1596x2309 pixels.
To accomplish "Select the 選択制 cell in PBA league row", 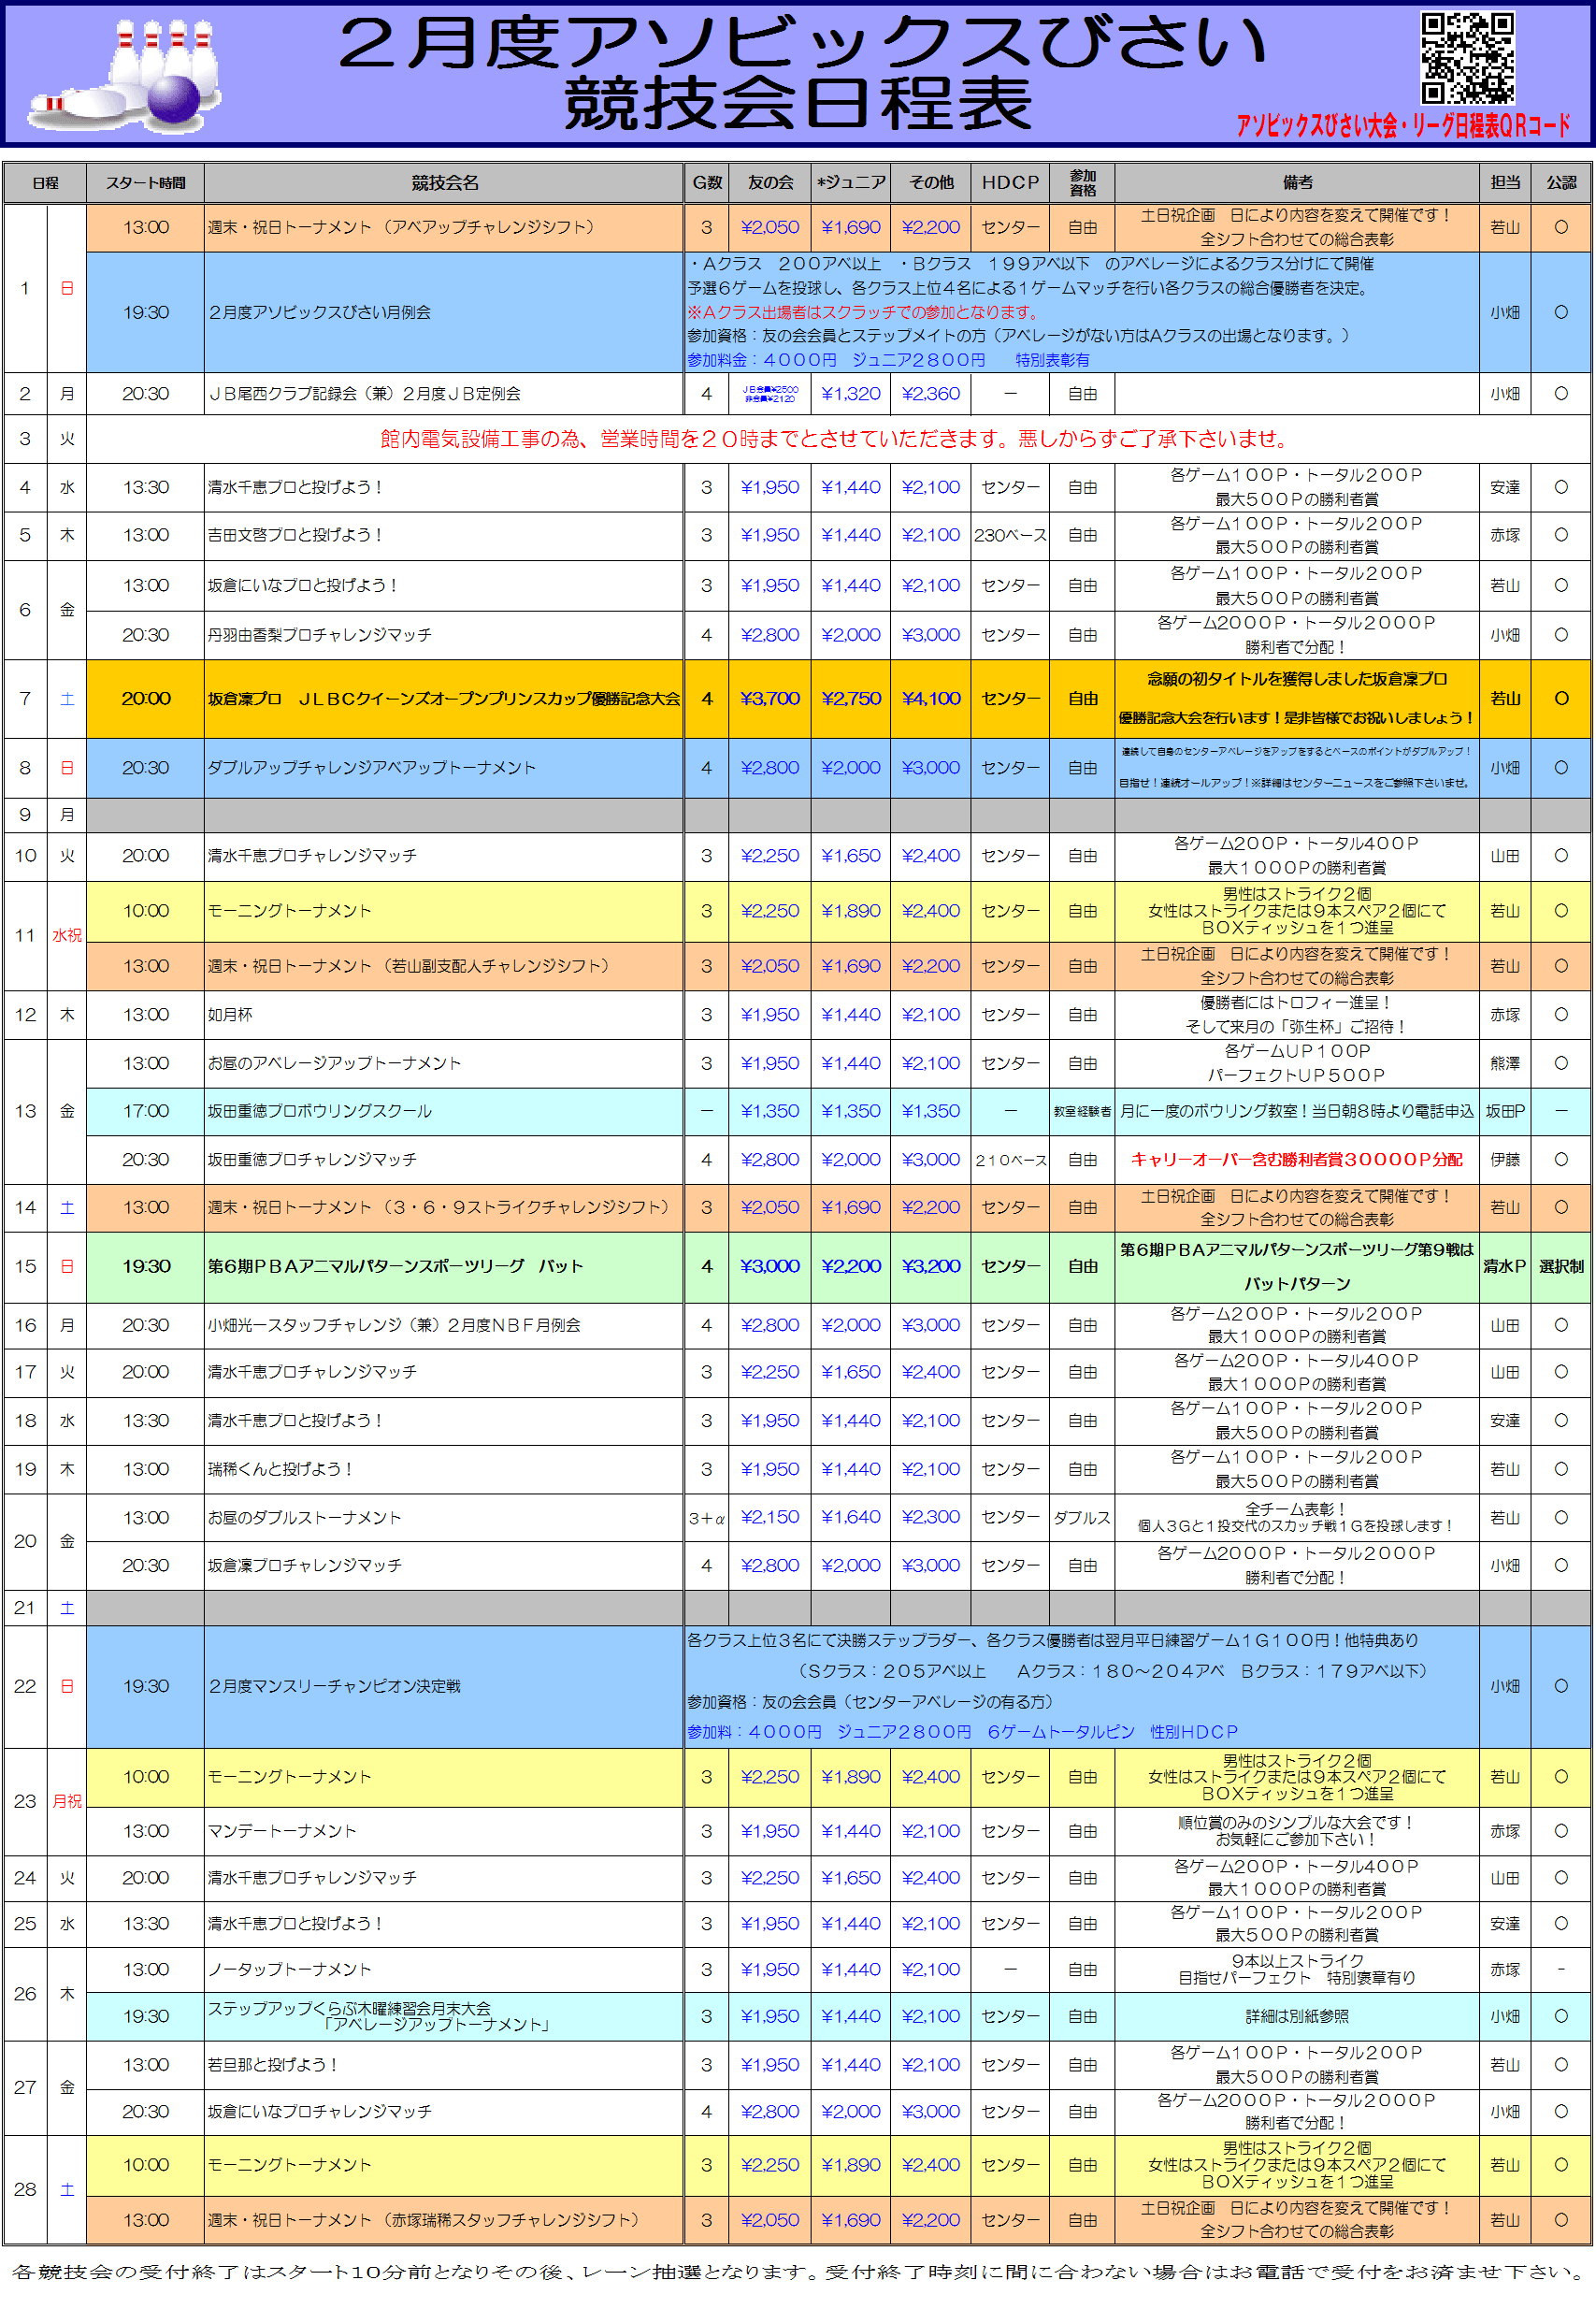I will [1560, 1266].
